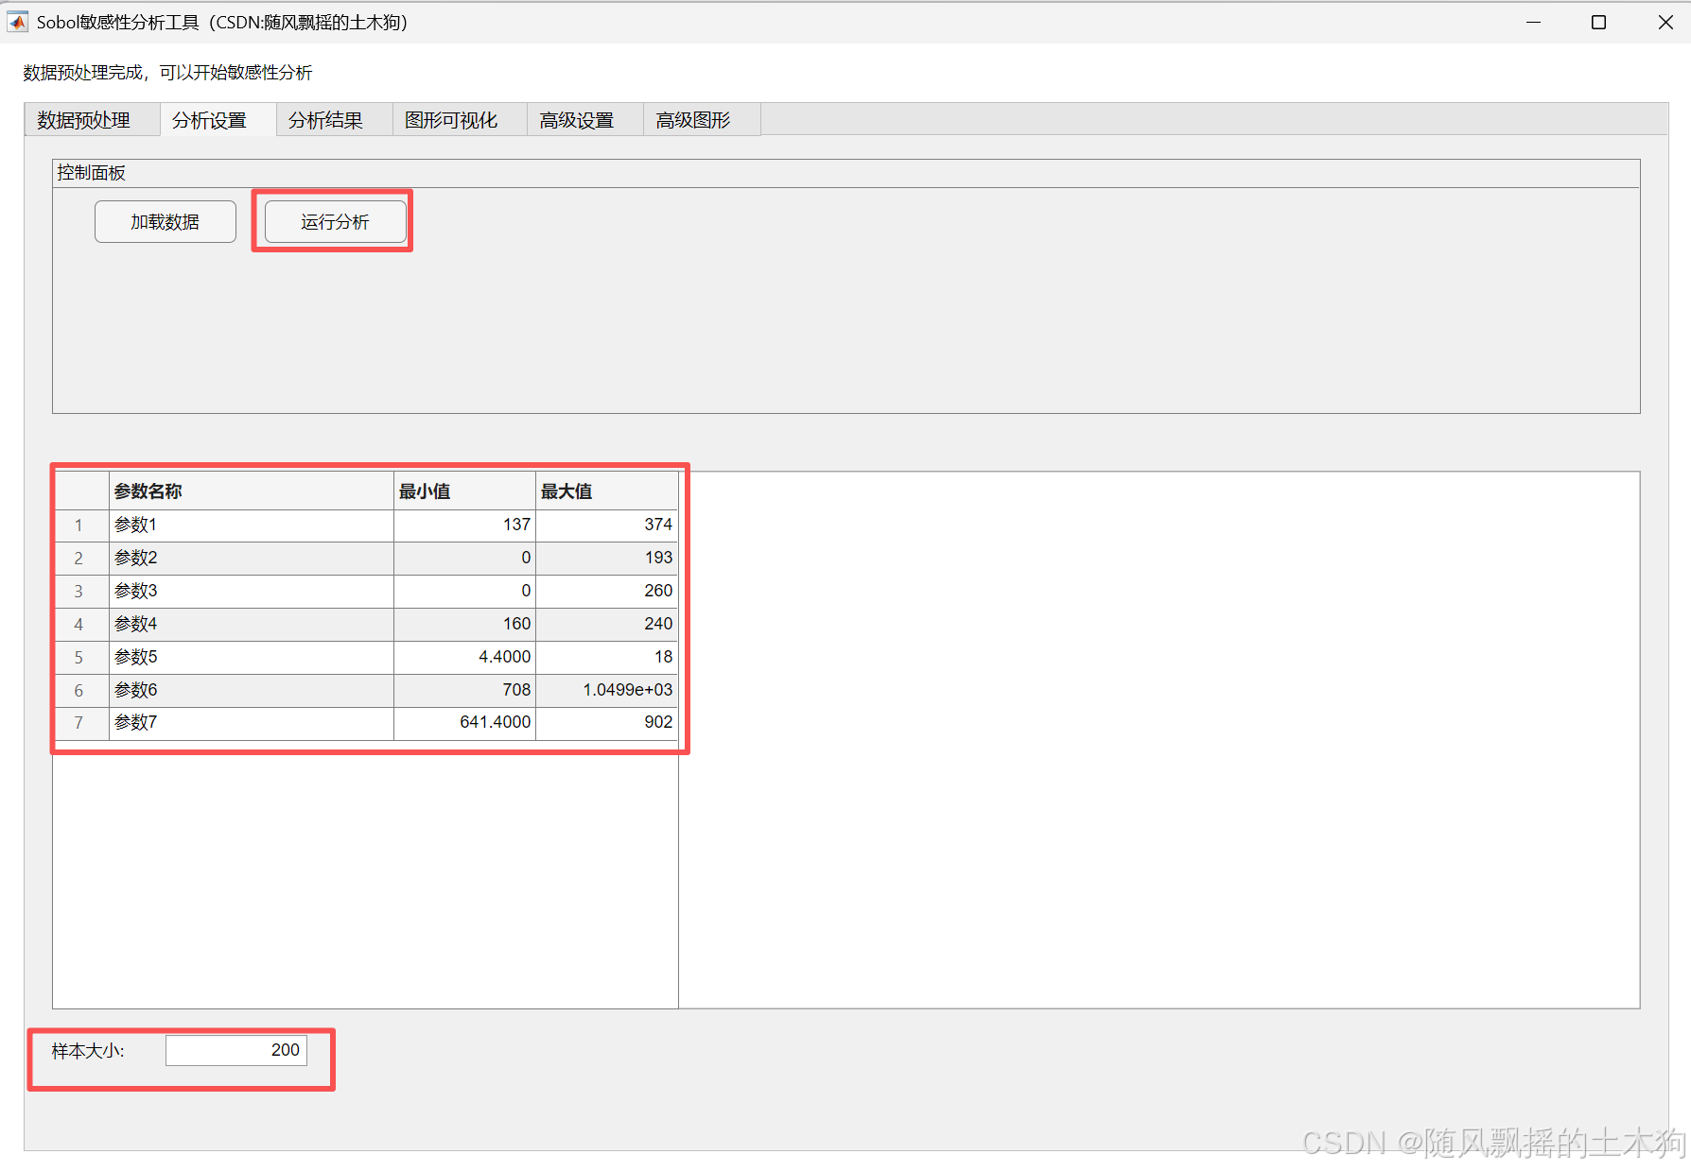Click maximum value 1.0499e+03 of 参数6
Viewport: 1691px width, 1171px height.
click(x=606, y=691)
